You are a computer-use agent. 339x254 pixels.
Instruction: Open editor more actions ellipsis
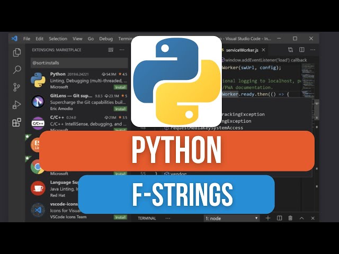coord(313,50)
